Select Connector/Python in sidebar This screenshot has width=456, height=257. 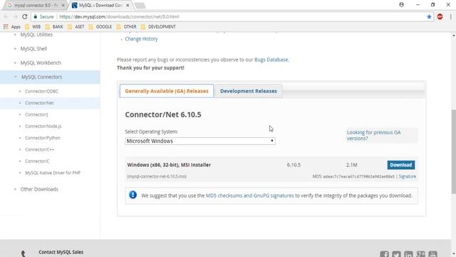[x=43, y=138]
